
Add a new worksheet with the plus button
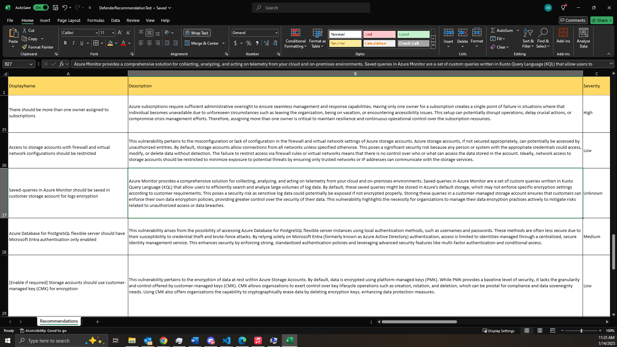(97, 321)
